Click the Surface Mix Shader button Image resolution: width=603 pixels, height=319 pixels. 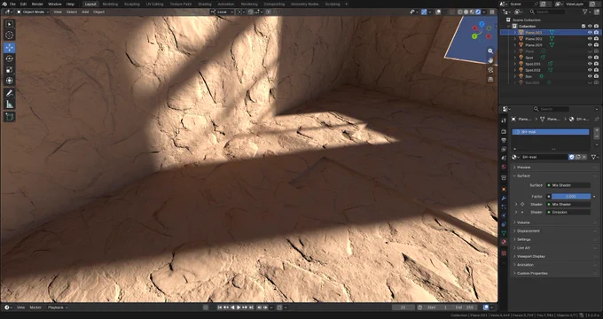pos(568,185)
